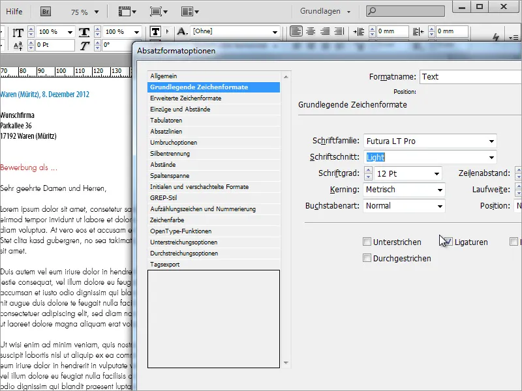The width and height of the screenshot is (522, 391).
Task: Enable the Unterstrichen checkbox
Action: pos(367,242)
